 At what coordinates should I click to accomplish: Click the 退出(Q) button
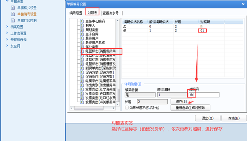208,118
